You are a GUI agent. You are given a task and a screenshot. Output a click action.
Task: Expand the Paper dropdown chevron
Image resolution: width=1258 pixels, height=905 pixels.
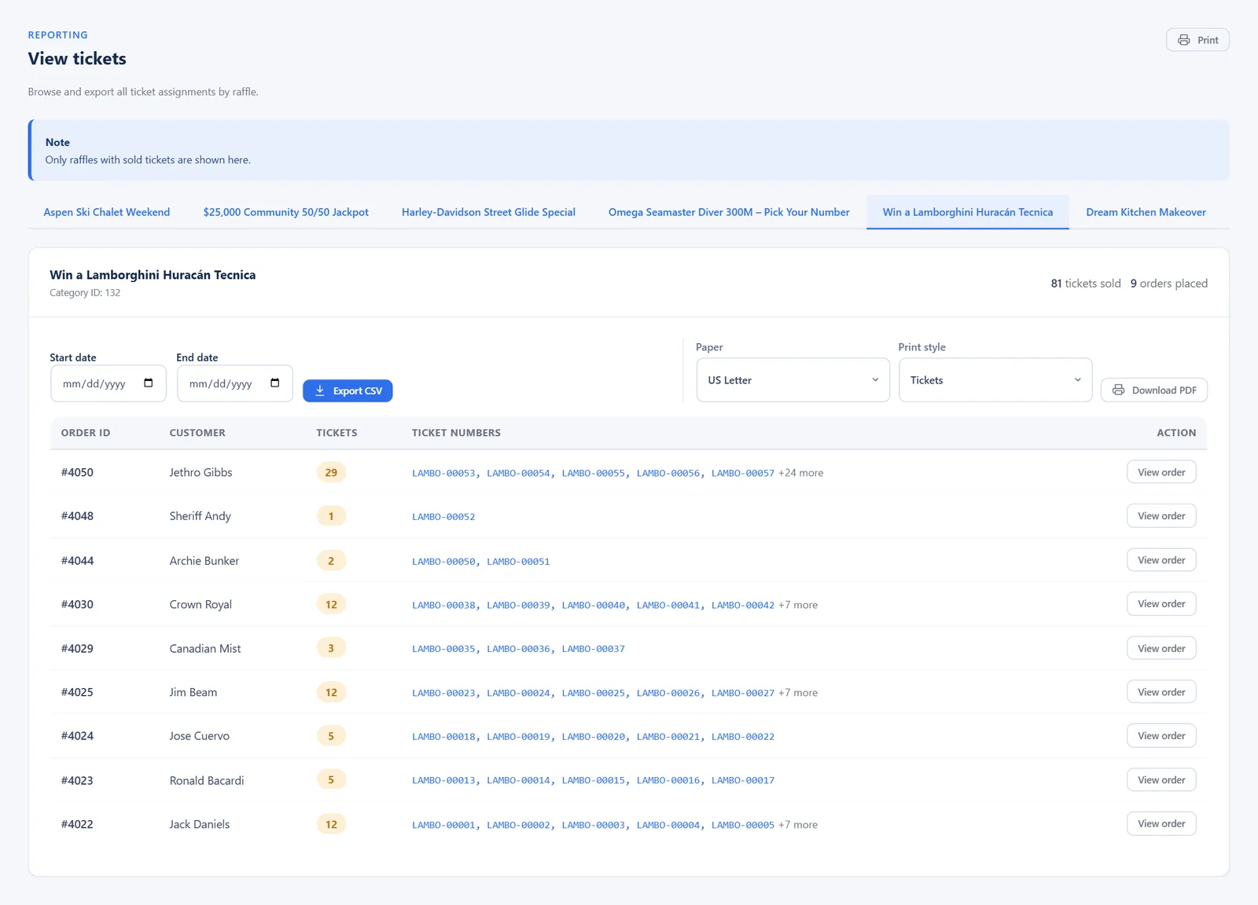point(875,379)
